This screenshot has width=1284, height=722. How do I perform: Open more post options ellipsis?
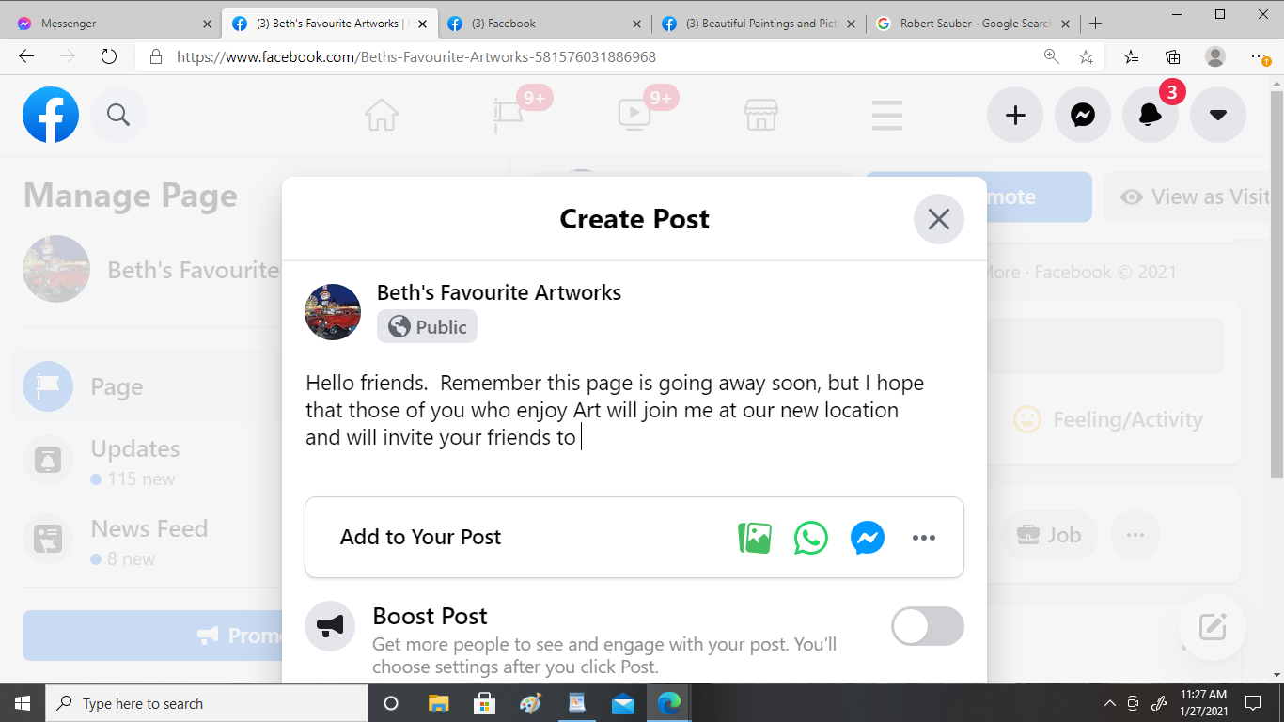click(x=924, y=538)
